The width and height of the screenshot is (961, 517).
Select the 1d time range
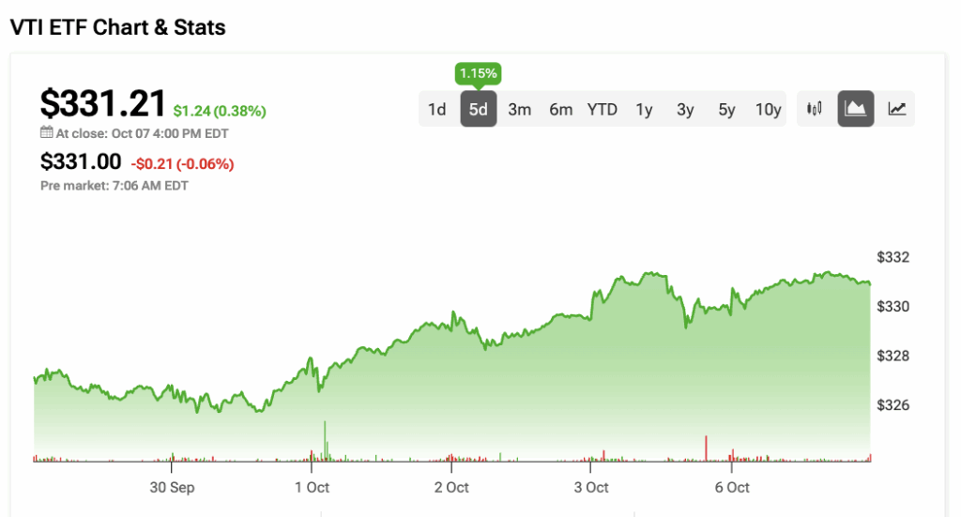[437, 110]
